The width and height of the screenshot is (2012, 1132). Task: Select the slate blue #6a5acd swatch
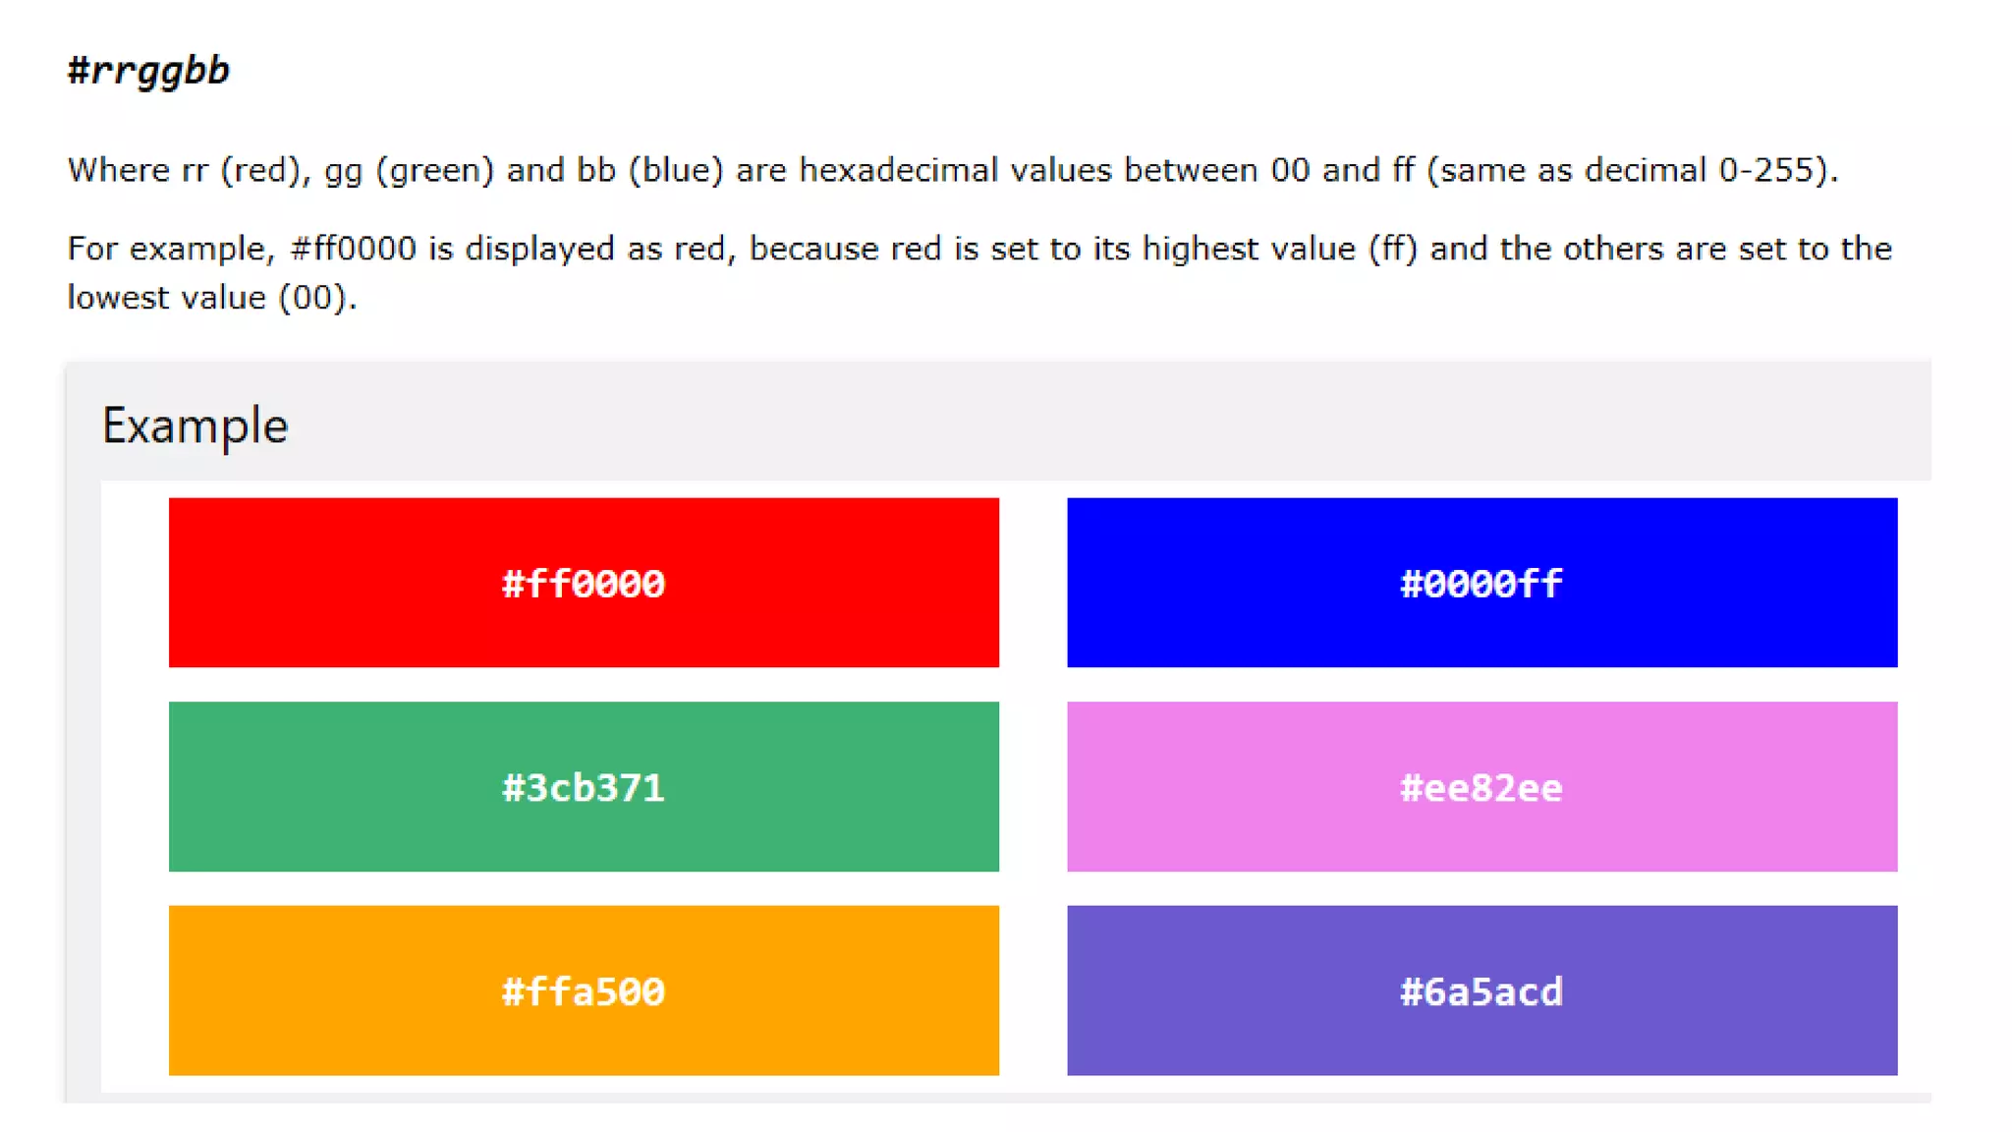pos(1481,990)
